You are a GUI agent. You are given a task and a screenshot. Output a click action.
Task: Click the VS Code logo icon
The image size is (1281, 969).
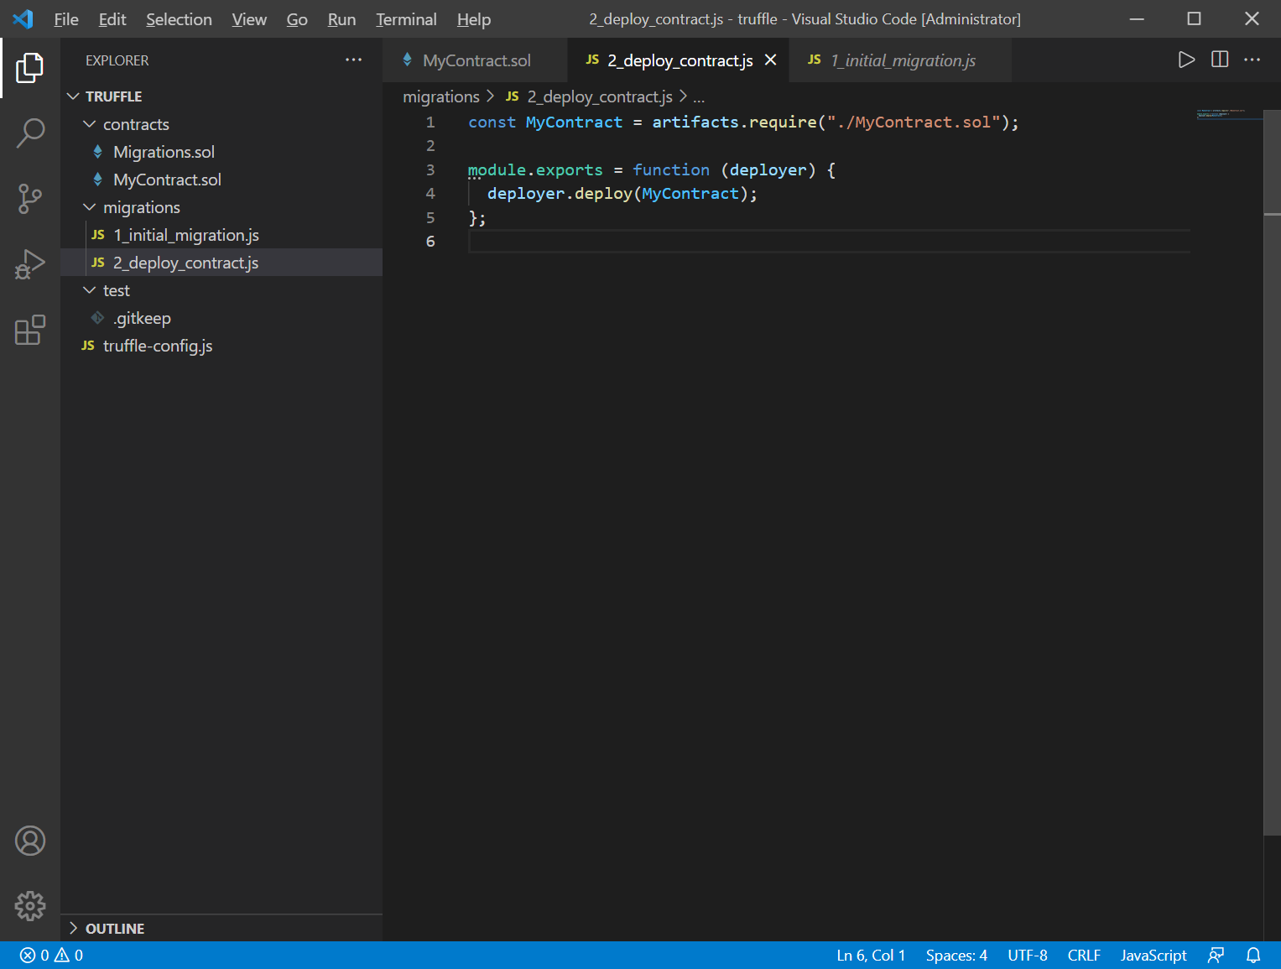click(23, 18)
